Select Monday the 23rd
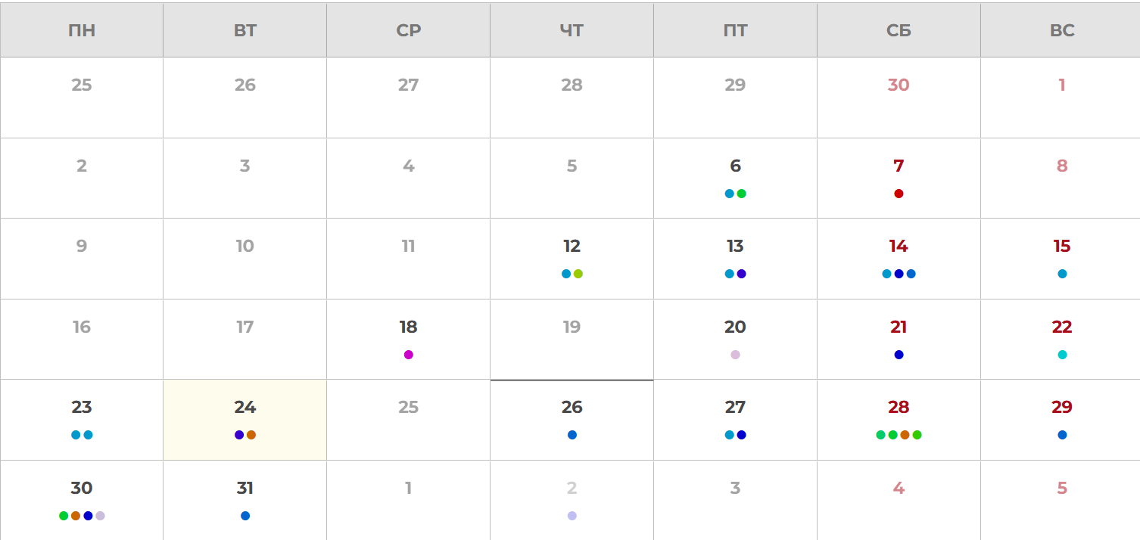1140x540 pixels. point(82,420)
